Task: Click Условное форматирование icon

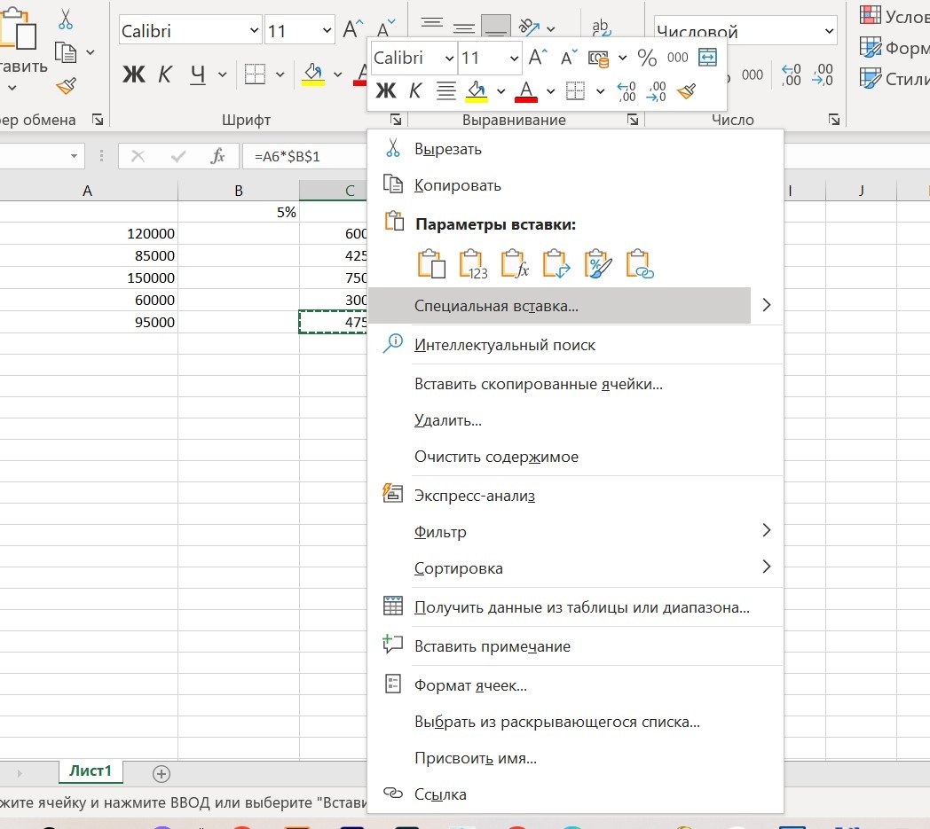Action: [x=870, y=14]
